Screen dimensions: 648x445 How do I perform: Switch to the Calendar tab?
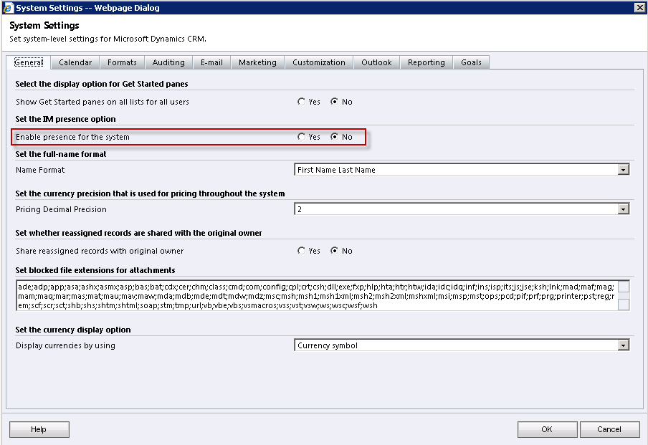click(x=75, y=62)
